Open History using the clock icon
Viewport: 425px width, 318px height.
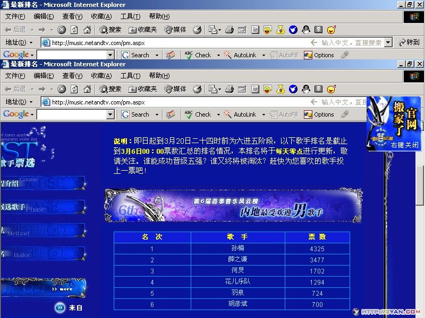coord(199,89)
